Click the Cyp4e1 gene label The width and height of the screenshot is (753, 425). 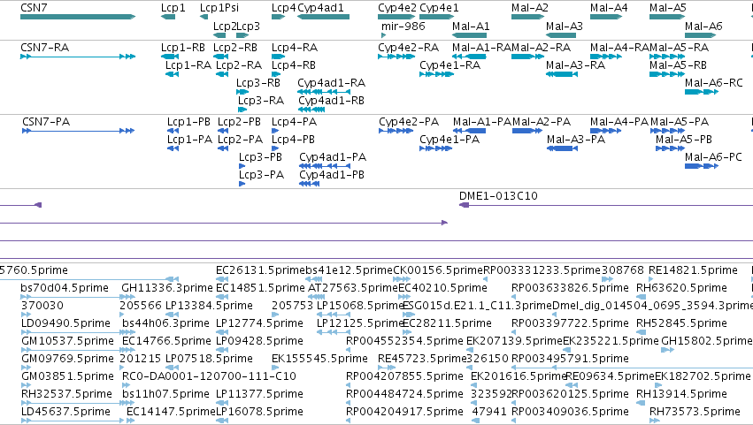point(439,8)
